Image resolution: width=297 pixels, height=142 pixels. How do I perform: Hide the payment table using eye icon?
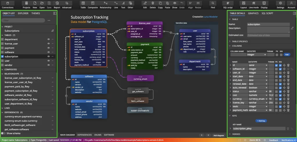pos(49,48)
